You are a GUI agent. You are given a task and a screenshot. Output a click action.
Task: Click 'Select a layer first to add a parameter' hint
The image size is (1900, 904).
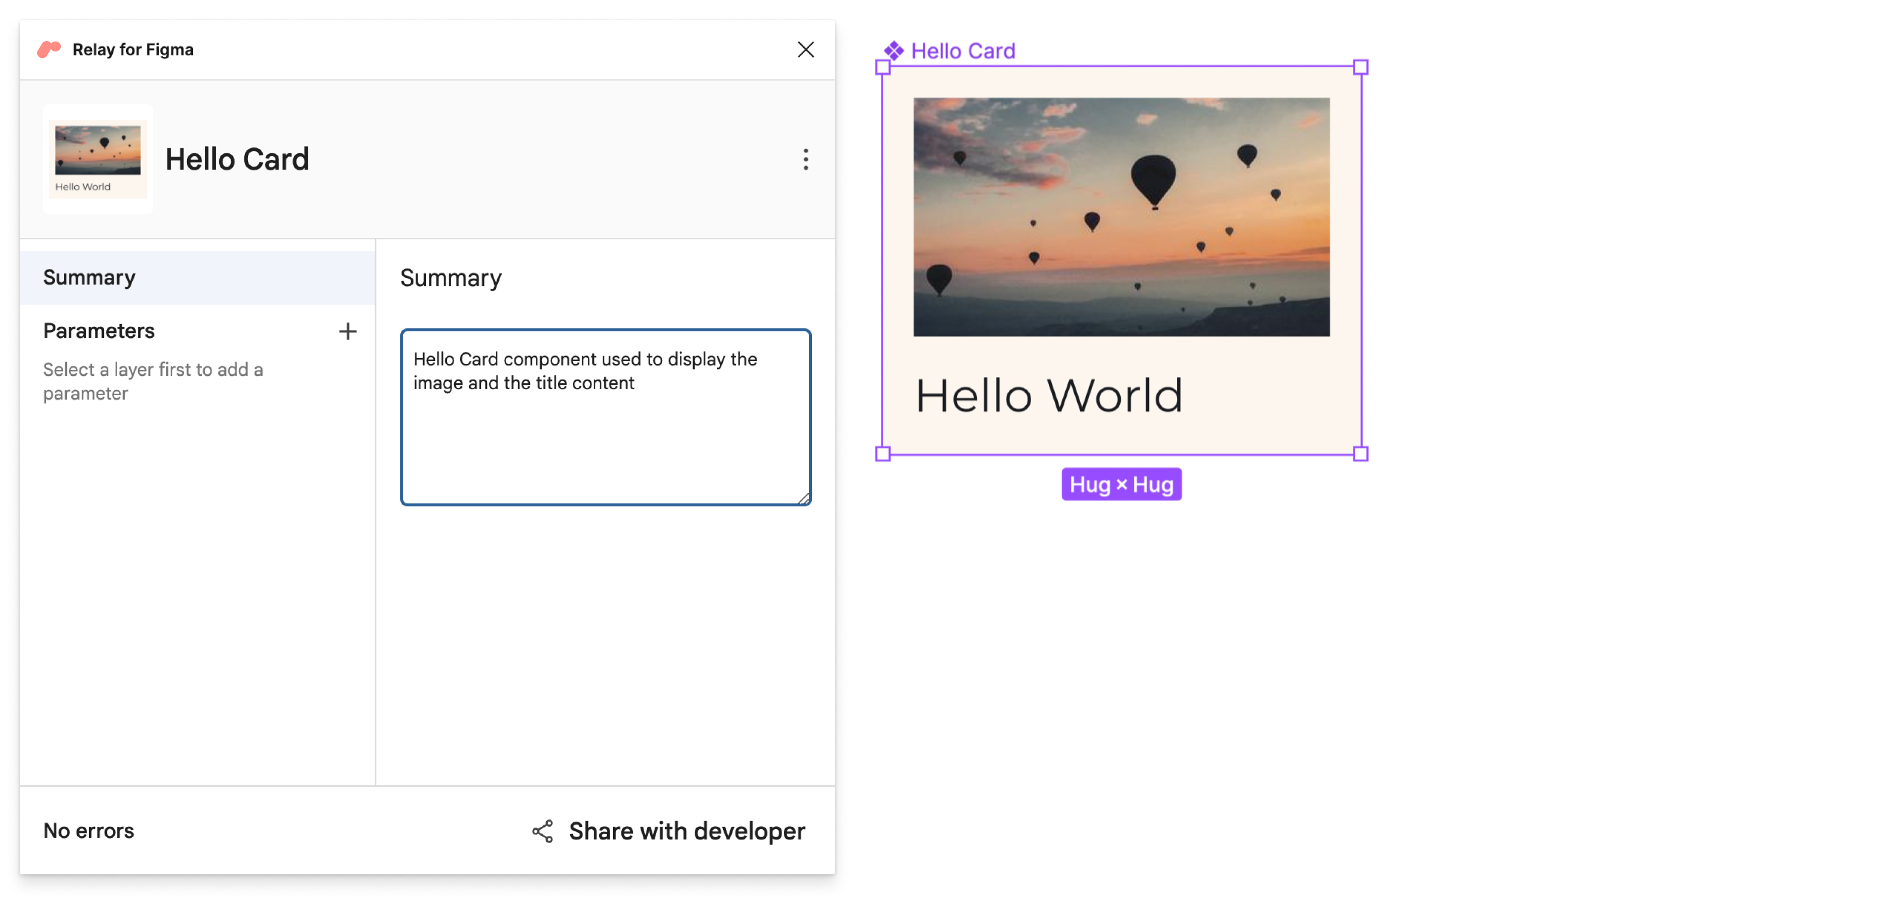pos(153,381)
